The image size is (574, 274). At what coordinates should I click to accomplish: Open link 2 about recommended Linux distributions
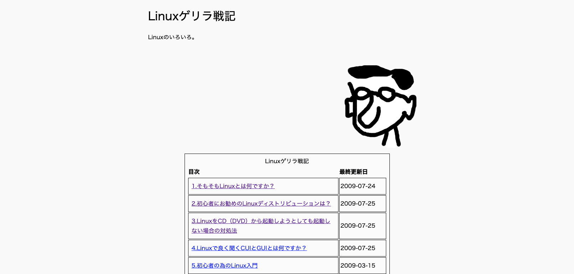click(x=261, y=203)
